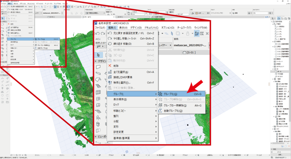291x159 pixels.
Task: Expand 基準線/基準面 submenu in the enlarged menu
Action: (132, 138)
